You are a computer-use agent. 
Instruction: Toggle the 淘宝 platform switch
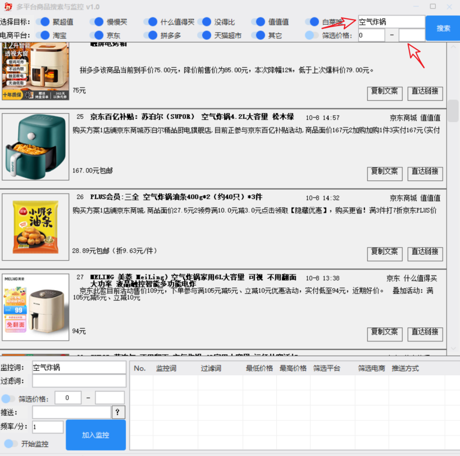point(43,35)
